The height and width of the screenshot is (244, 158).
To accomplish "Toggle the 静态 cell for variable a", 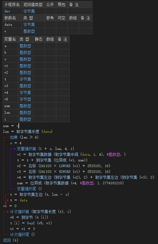I will click(x=39, y=46).
